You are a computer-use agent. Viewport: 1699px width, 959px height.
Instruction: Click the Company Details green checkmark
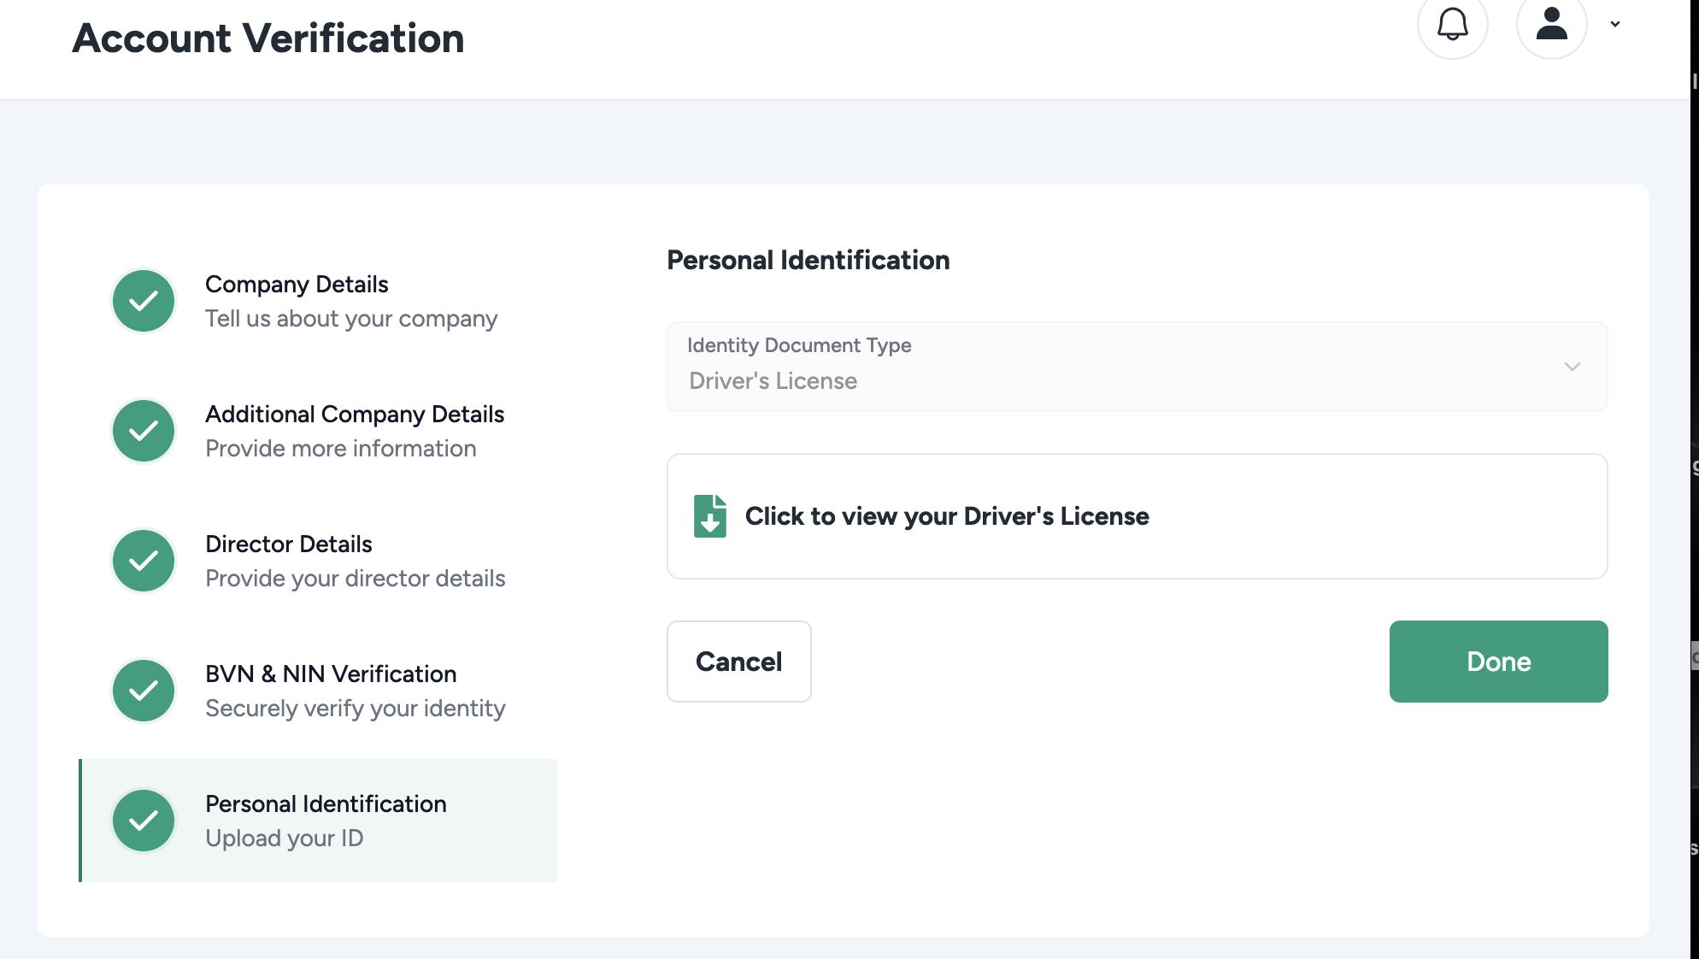(x=144, y=301)
